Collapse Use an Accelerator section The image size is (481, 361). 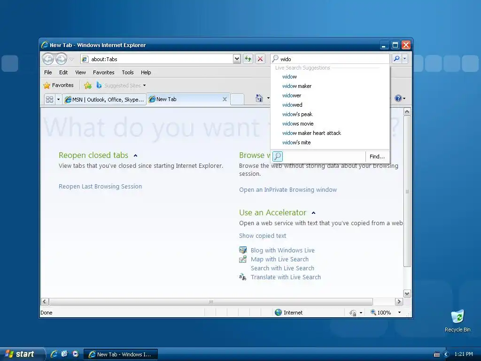click(x=313, y=213)
